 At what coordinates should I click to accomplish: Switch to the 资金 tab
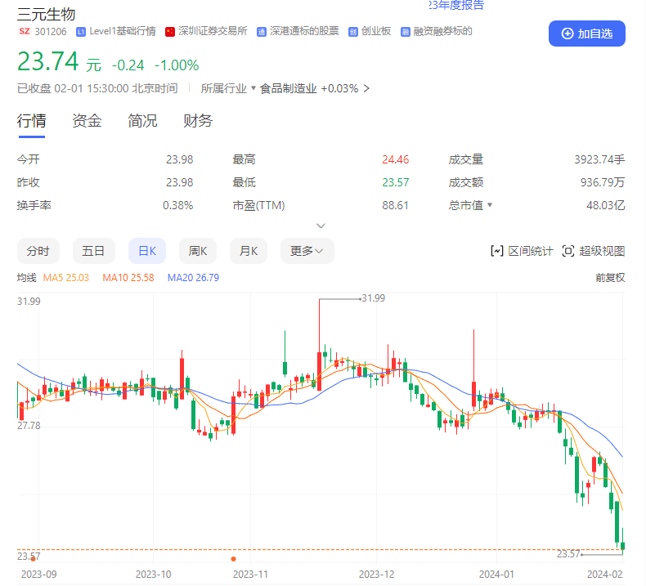click(x=87, y=121)
